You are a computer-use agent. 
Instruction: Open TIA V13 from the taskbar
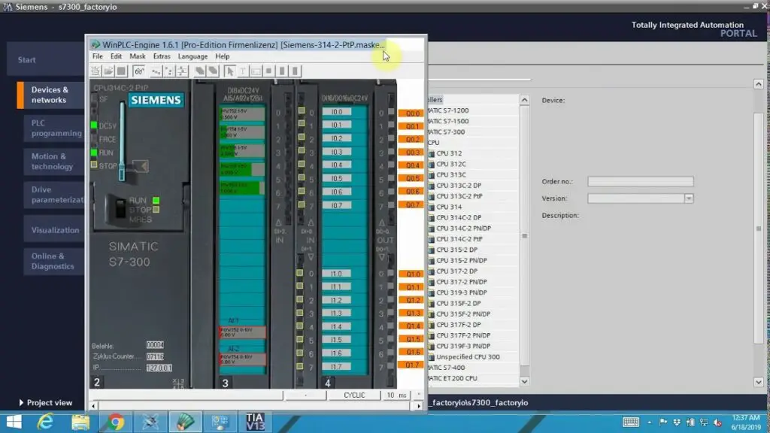[x=255, y=422]
